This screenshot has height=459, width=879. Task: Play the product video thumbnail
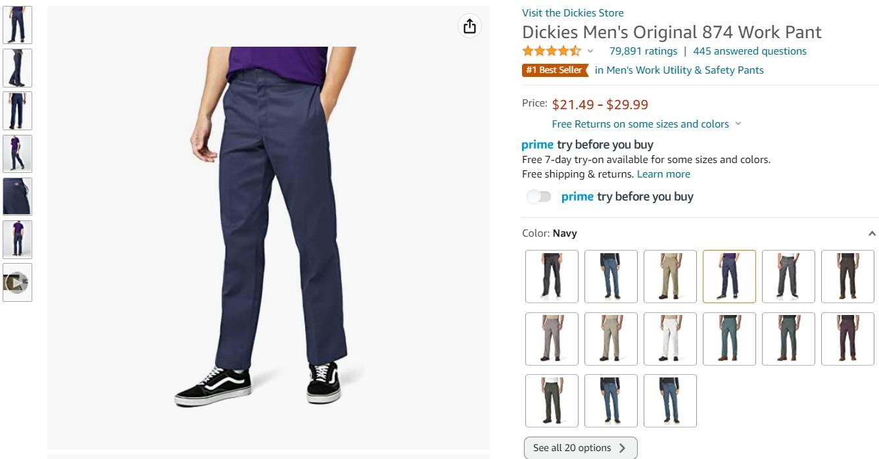point(17,283)
